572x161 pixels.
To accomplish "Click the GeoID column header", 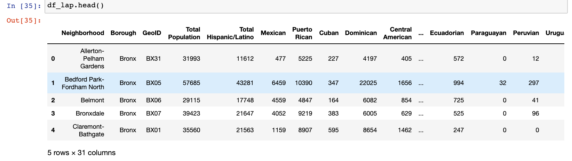I will [152, 33].
